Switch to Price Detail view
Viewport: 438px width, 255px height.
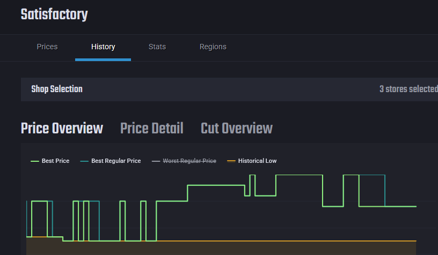tap(152, 129)
